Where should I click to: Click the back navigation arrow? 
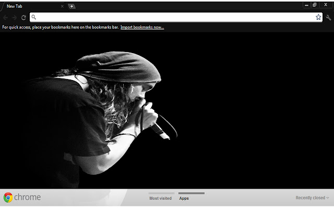pyautogui.click(x=6, y=17)
